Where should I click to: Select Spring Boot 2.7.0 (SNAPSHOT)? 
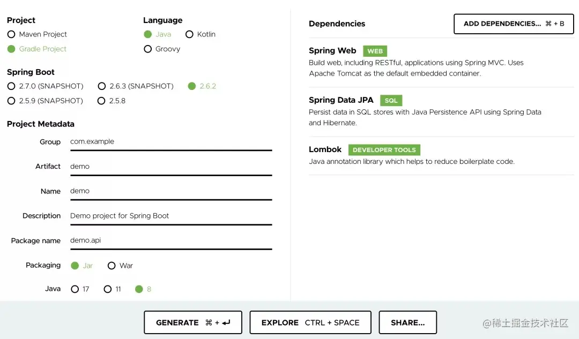(x=11, y=86)
